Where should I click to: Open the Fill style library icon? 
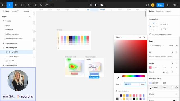click(172, 52)
